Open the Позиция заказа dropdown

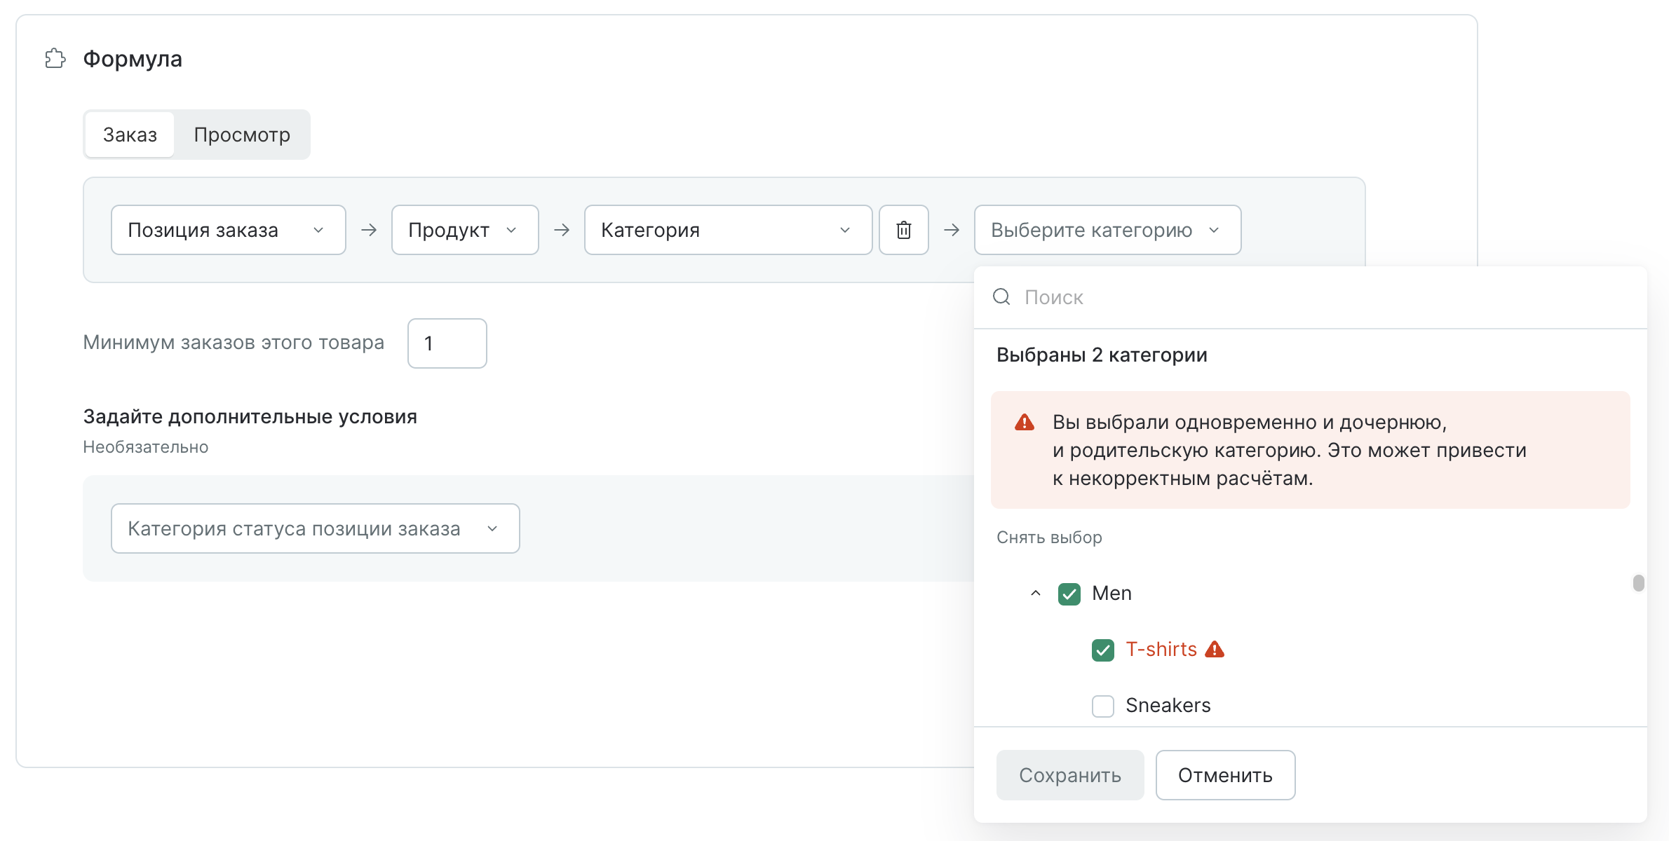point(229,230)
